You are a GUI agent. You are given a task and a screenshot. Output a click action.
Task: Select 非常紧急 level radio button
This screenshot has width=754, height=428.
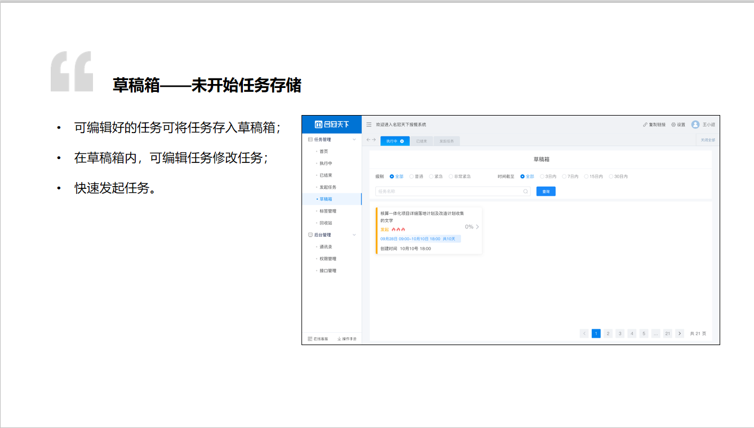[x=451, y=177]
